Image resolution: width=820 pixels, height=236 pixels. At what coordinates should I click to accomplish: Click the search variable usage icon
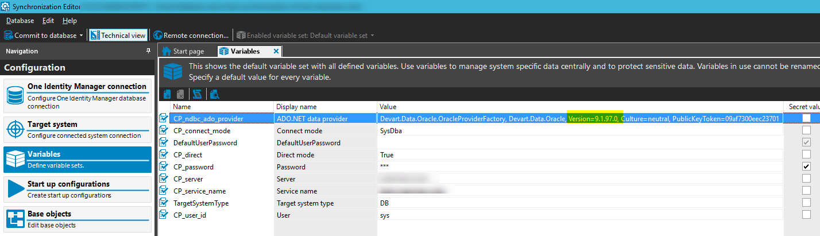[214, 94]
